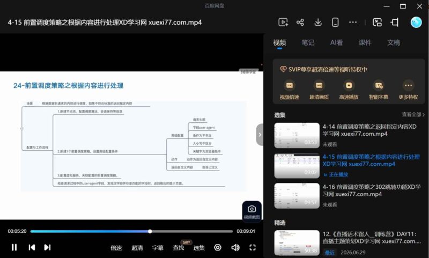Mute the volume speaker icon

coord(235,247)
